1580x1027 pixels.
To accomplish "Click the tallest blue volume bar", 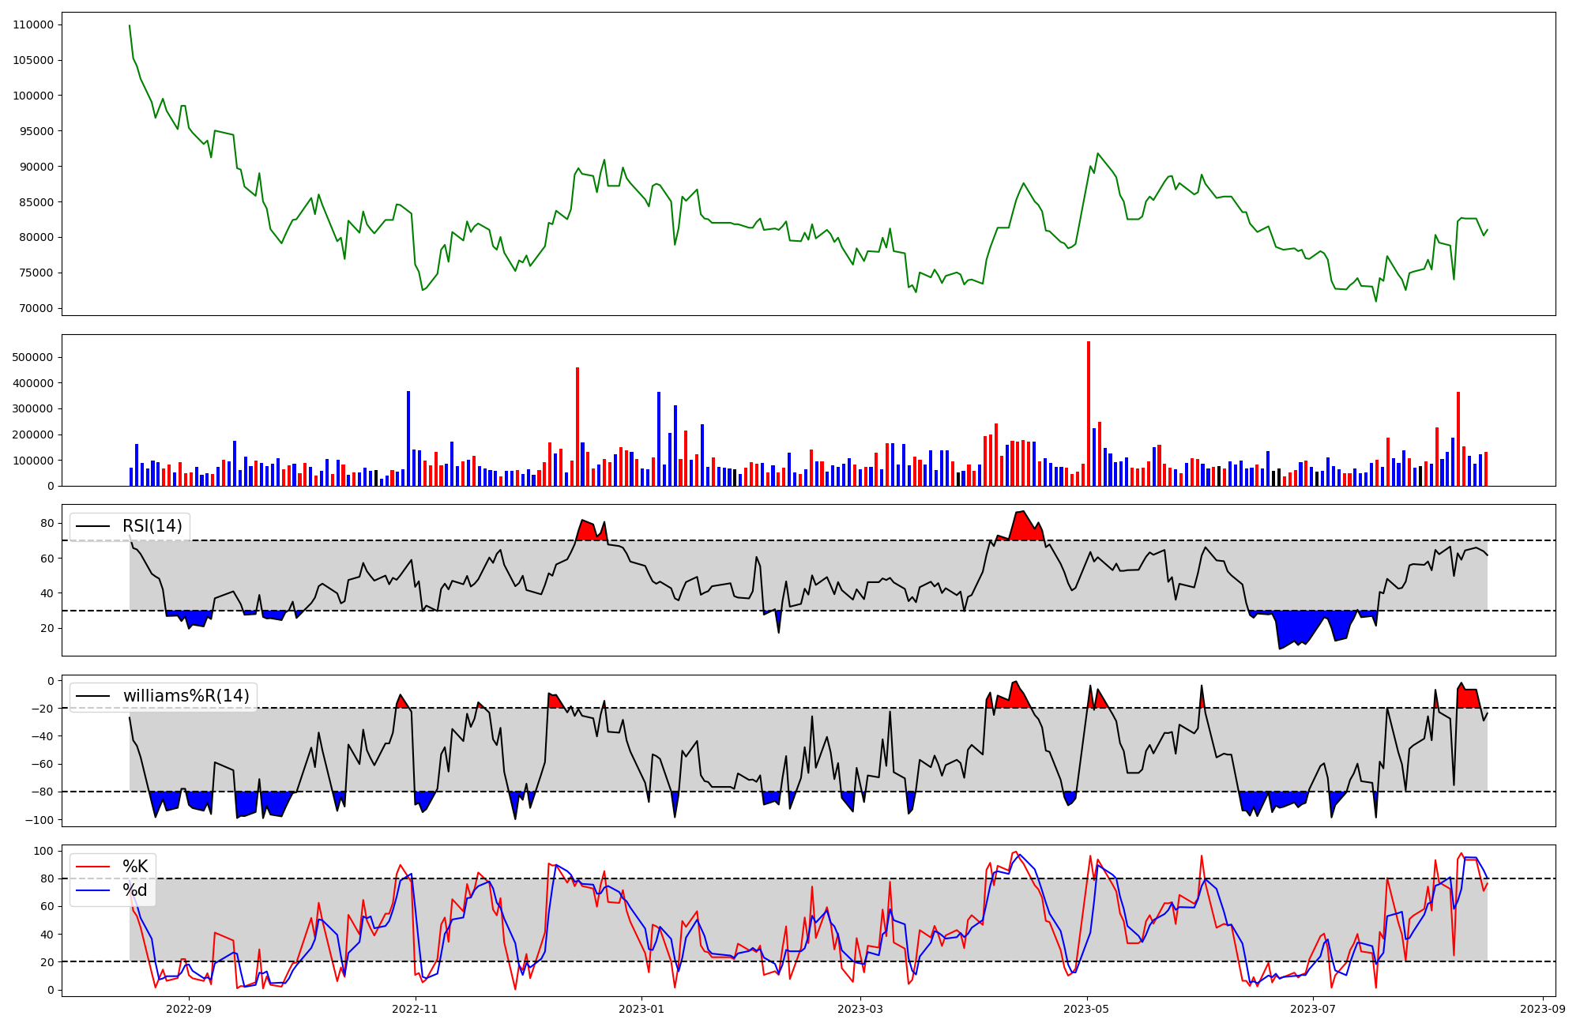I will (408, 438).
